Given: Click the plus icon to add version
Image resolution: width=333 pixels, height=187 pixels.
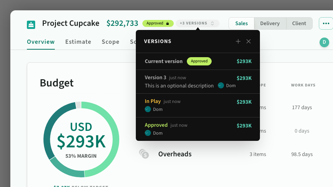Looking at the screenshot, I should point(238,41).
